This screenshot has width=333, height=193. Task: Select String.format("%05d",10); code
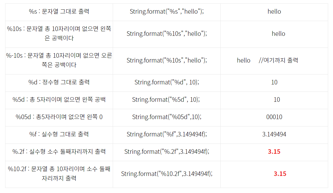[x=167, y=117]
